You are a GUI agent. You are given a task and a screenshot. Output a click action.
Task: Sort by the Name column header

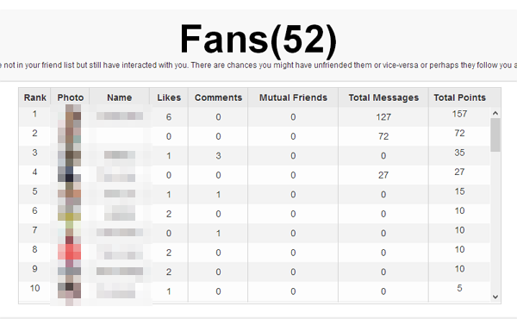[x=120, y=97]
